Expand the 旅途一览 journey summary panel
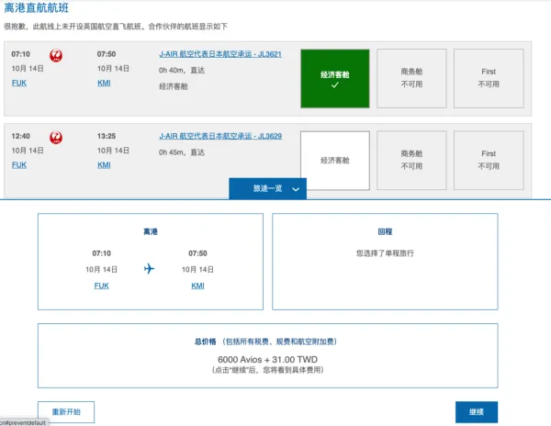This screenshot has height=426, width=551. (x=268, y=188)
